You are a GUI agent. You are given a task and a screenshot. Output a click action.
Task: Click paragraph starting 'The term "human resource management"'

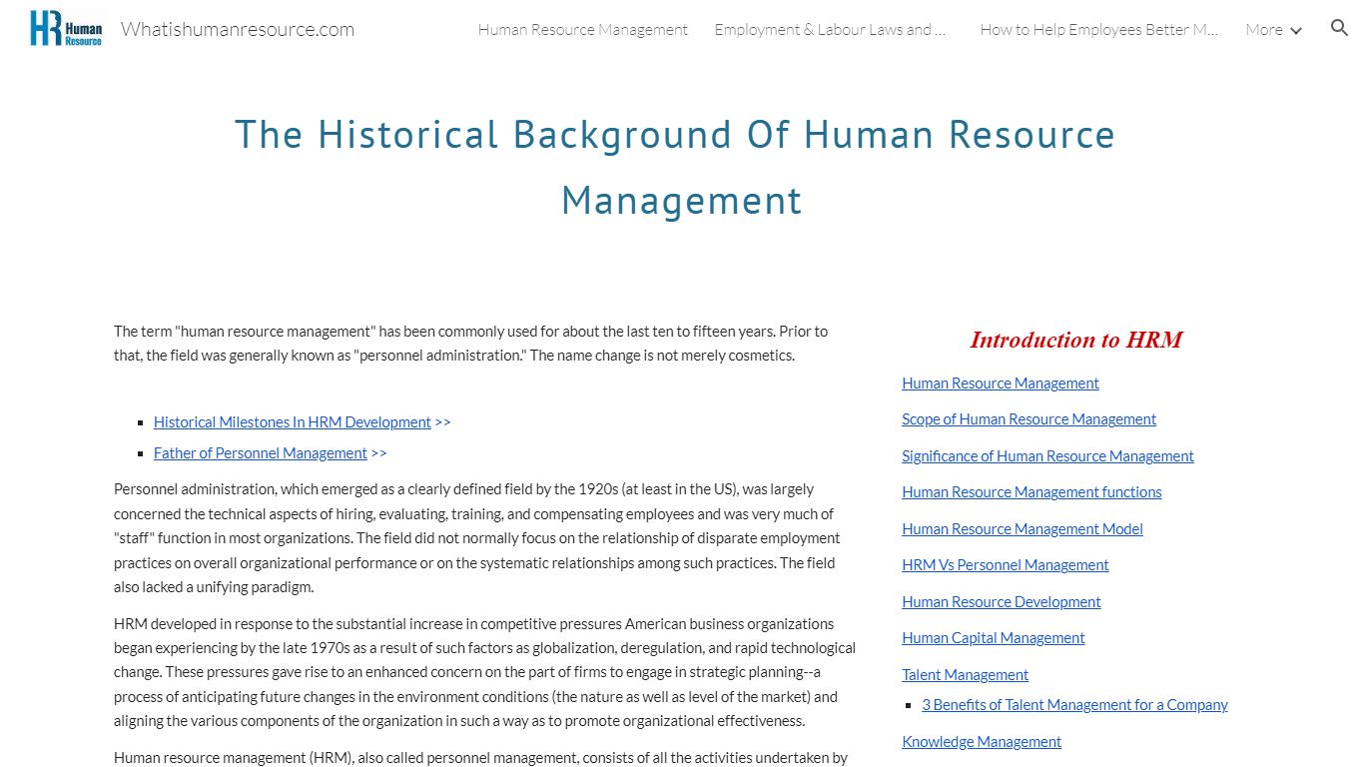(470, 344)
